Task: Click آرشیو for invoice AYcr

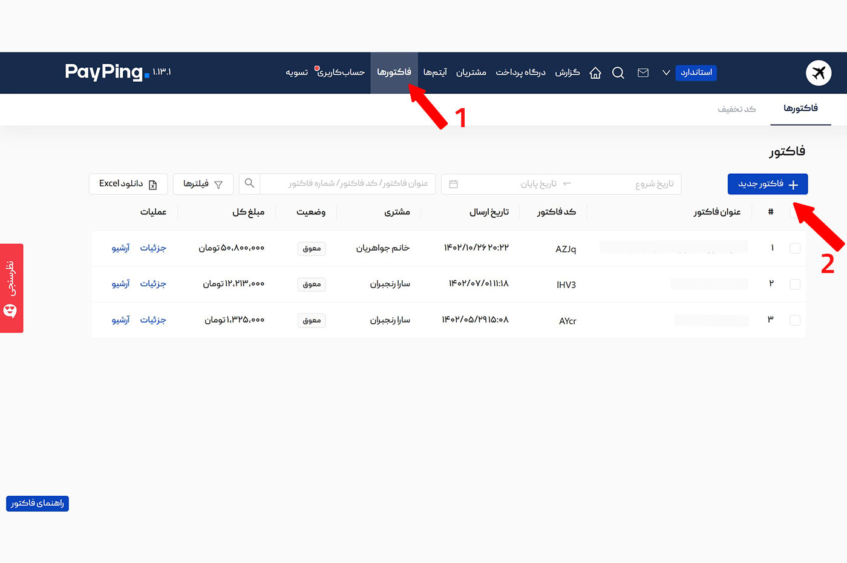Action: (120, 320)
